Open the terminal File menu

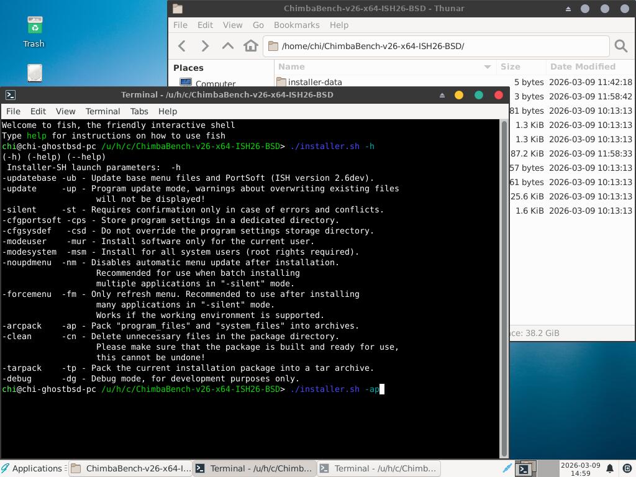coord(13,111)
